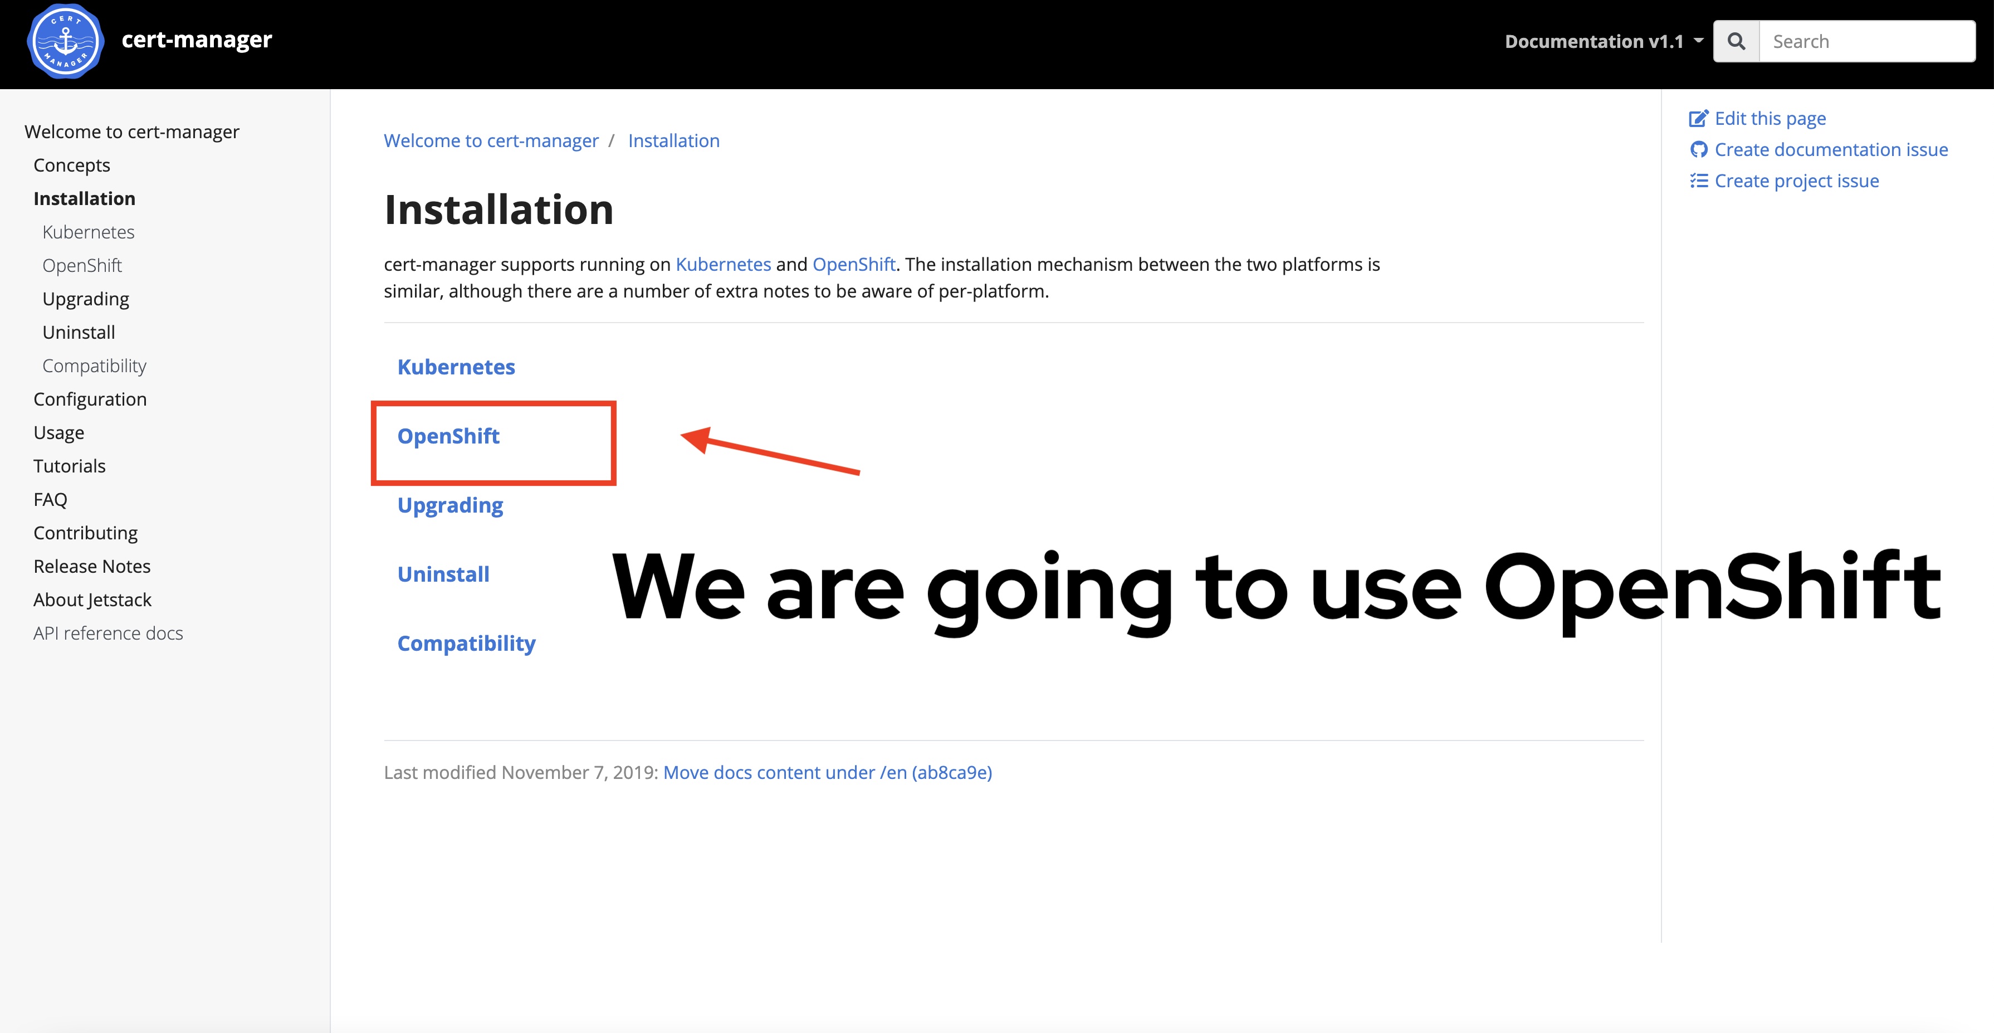The height and width of the screenshot is (1033, 1994).
Task: Click the 'Installation' page heading
Action: 498,209
